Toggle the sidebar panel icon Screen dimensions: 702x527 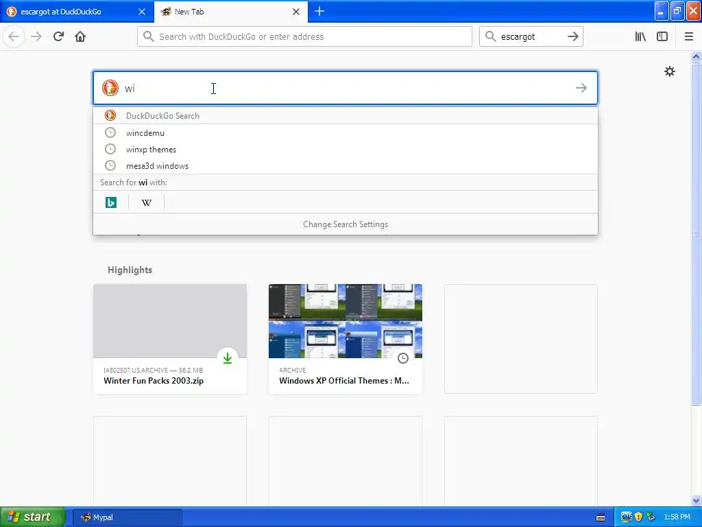tap(662, 36)
